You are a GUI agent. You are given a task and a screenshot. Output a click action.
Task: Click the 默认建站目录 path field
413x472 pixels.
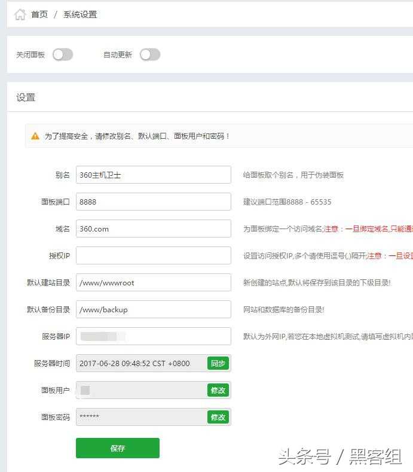(x=154, y=282)
